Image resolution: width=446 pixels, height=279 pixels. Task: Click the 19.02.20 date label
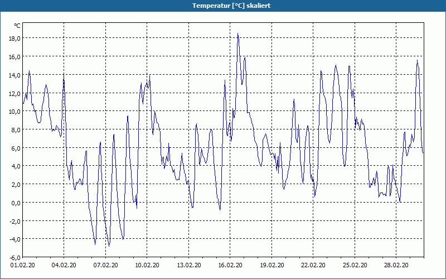pyautogui.click(x=272, y=266)
